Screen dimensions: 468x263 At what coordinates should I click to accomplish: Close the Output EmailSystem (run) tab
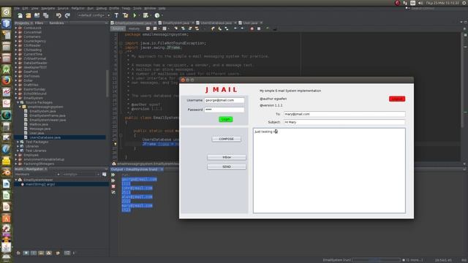(162, 169)
